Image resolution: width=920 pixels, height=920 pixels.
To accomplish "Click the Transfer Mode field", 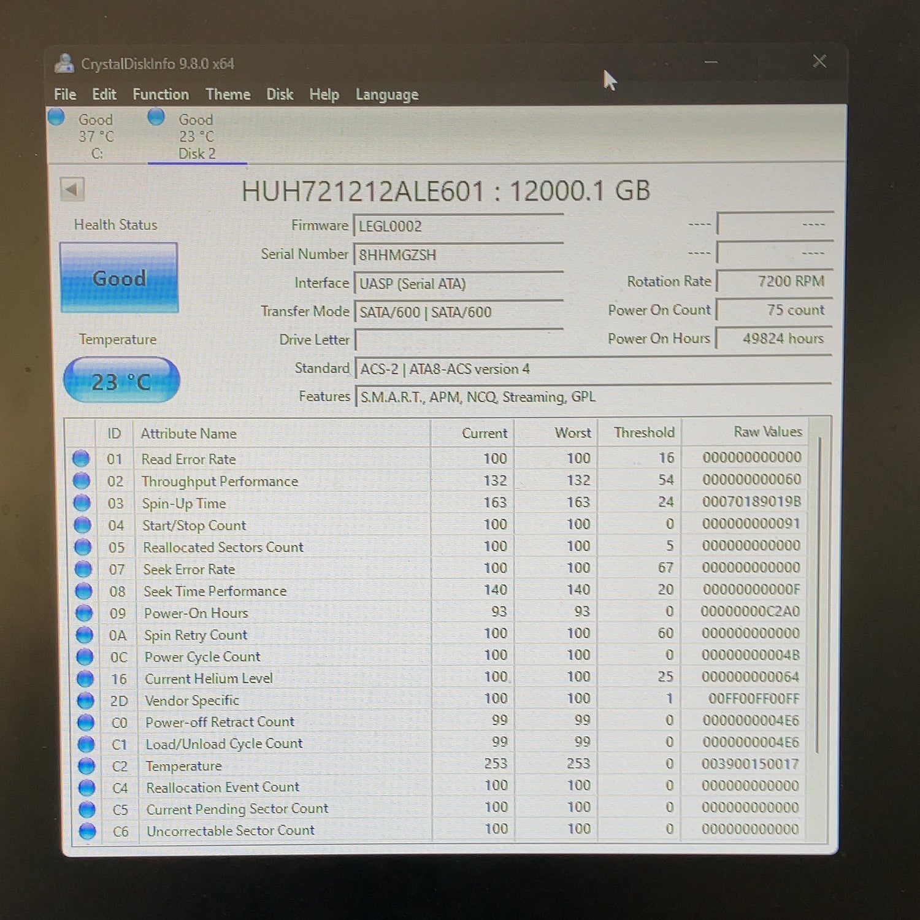I will [459, 312].
